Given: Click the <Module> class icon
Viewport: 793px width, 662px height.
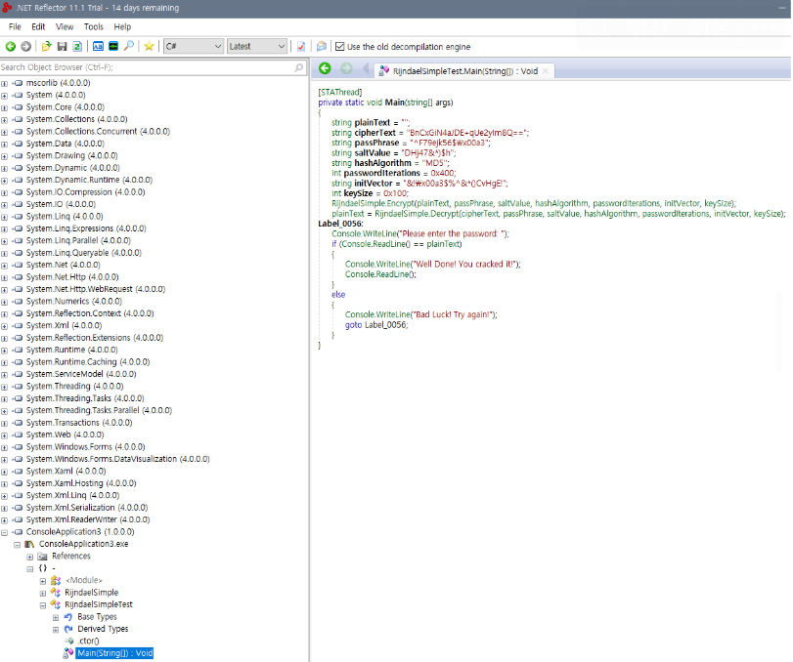Looking at the screenshot, I should coord(56,580).
